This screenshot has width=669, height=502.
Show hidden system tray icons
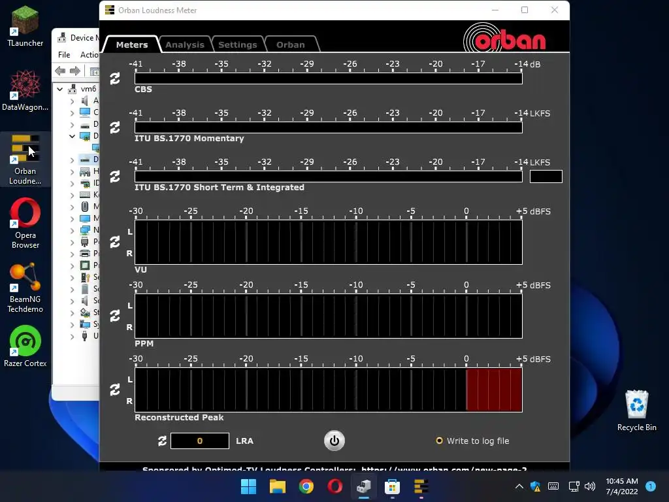(519, 486)
